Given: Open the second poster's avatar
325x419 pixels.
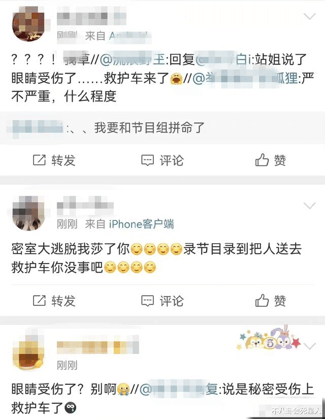Looking at the screenshot, I should click(28, 213).
